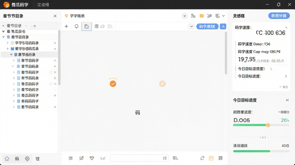Open dropdown arrow next to 码字速戳 button
The width and height of the screenshot is (295, 165).
(x=192, y=26)
